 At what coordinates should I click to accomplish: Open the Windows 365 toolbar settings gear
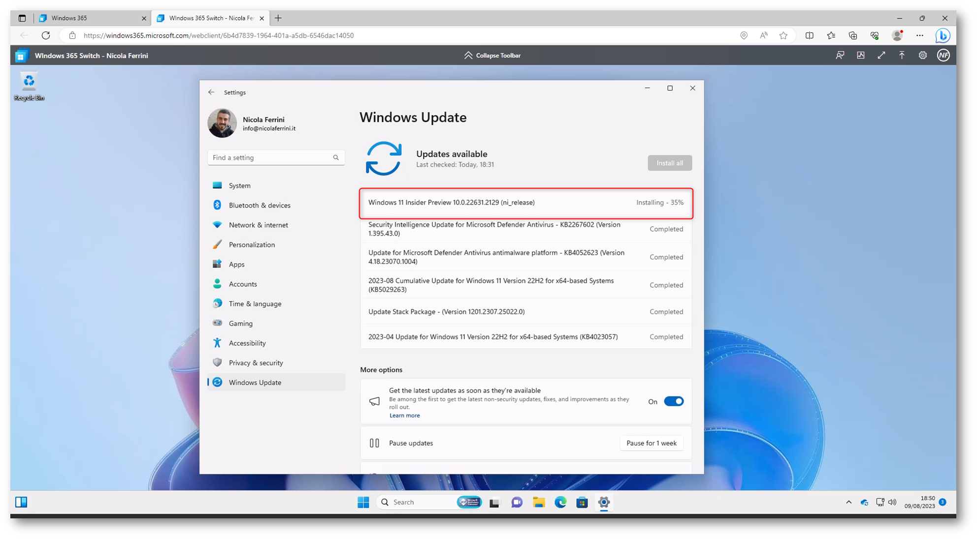click(922, 56)
